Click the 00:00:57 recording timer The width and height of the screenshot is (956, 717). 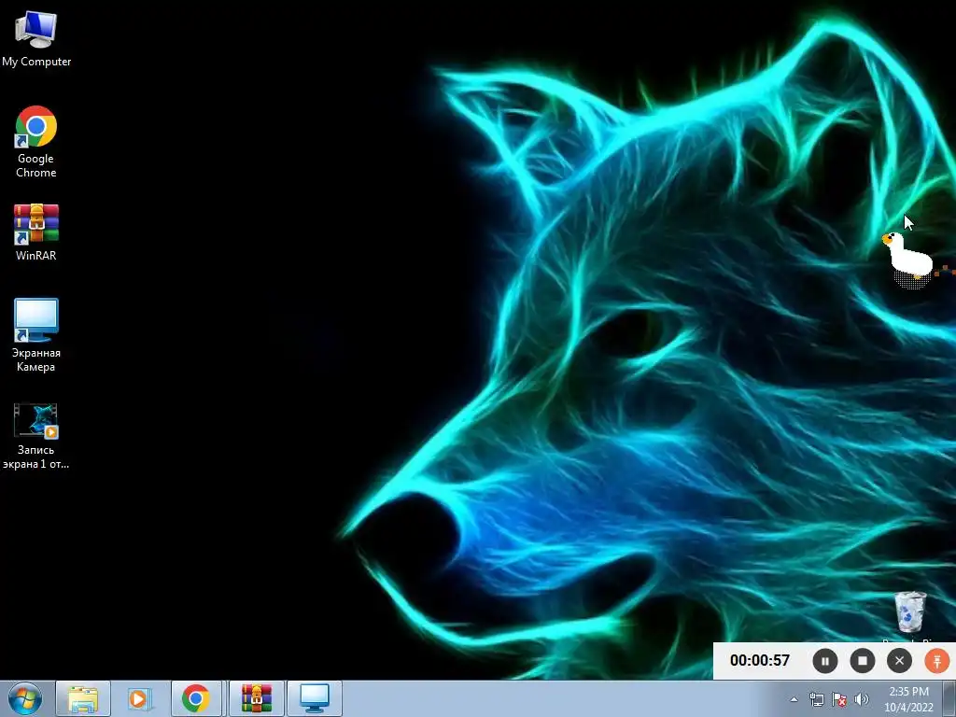[x=760, y=660]
